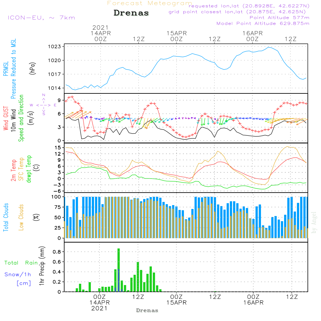This screenshot has width=321, height=321.
Task: Click the bottom '00Z 14APR 2021' axis label
Action: (x=100, y=303)
